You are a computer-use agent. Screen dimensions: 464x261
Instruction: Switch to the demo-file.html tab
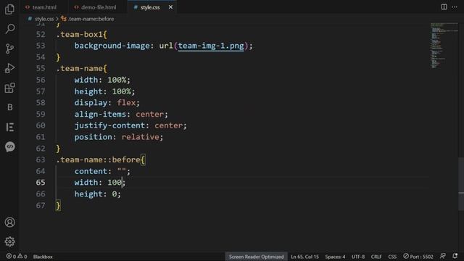[x=99, y=7]
